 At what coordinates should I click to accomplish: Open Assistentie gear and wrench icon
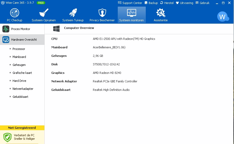[161, 13]
